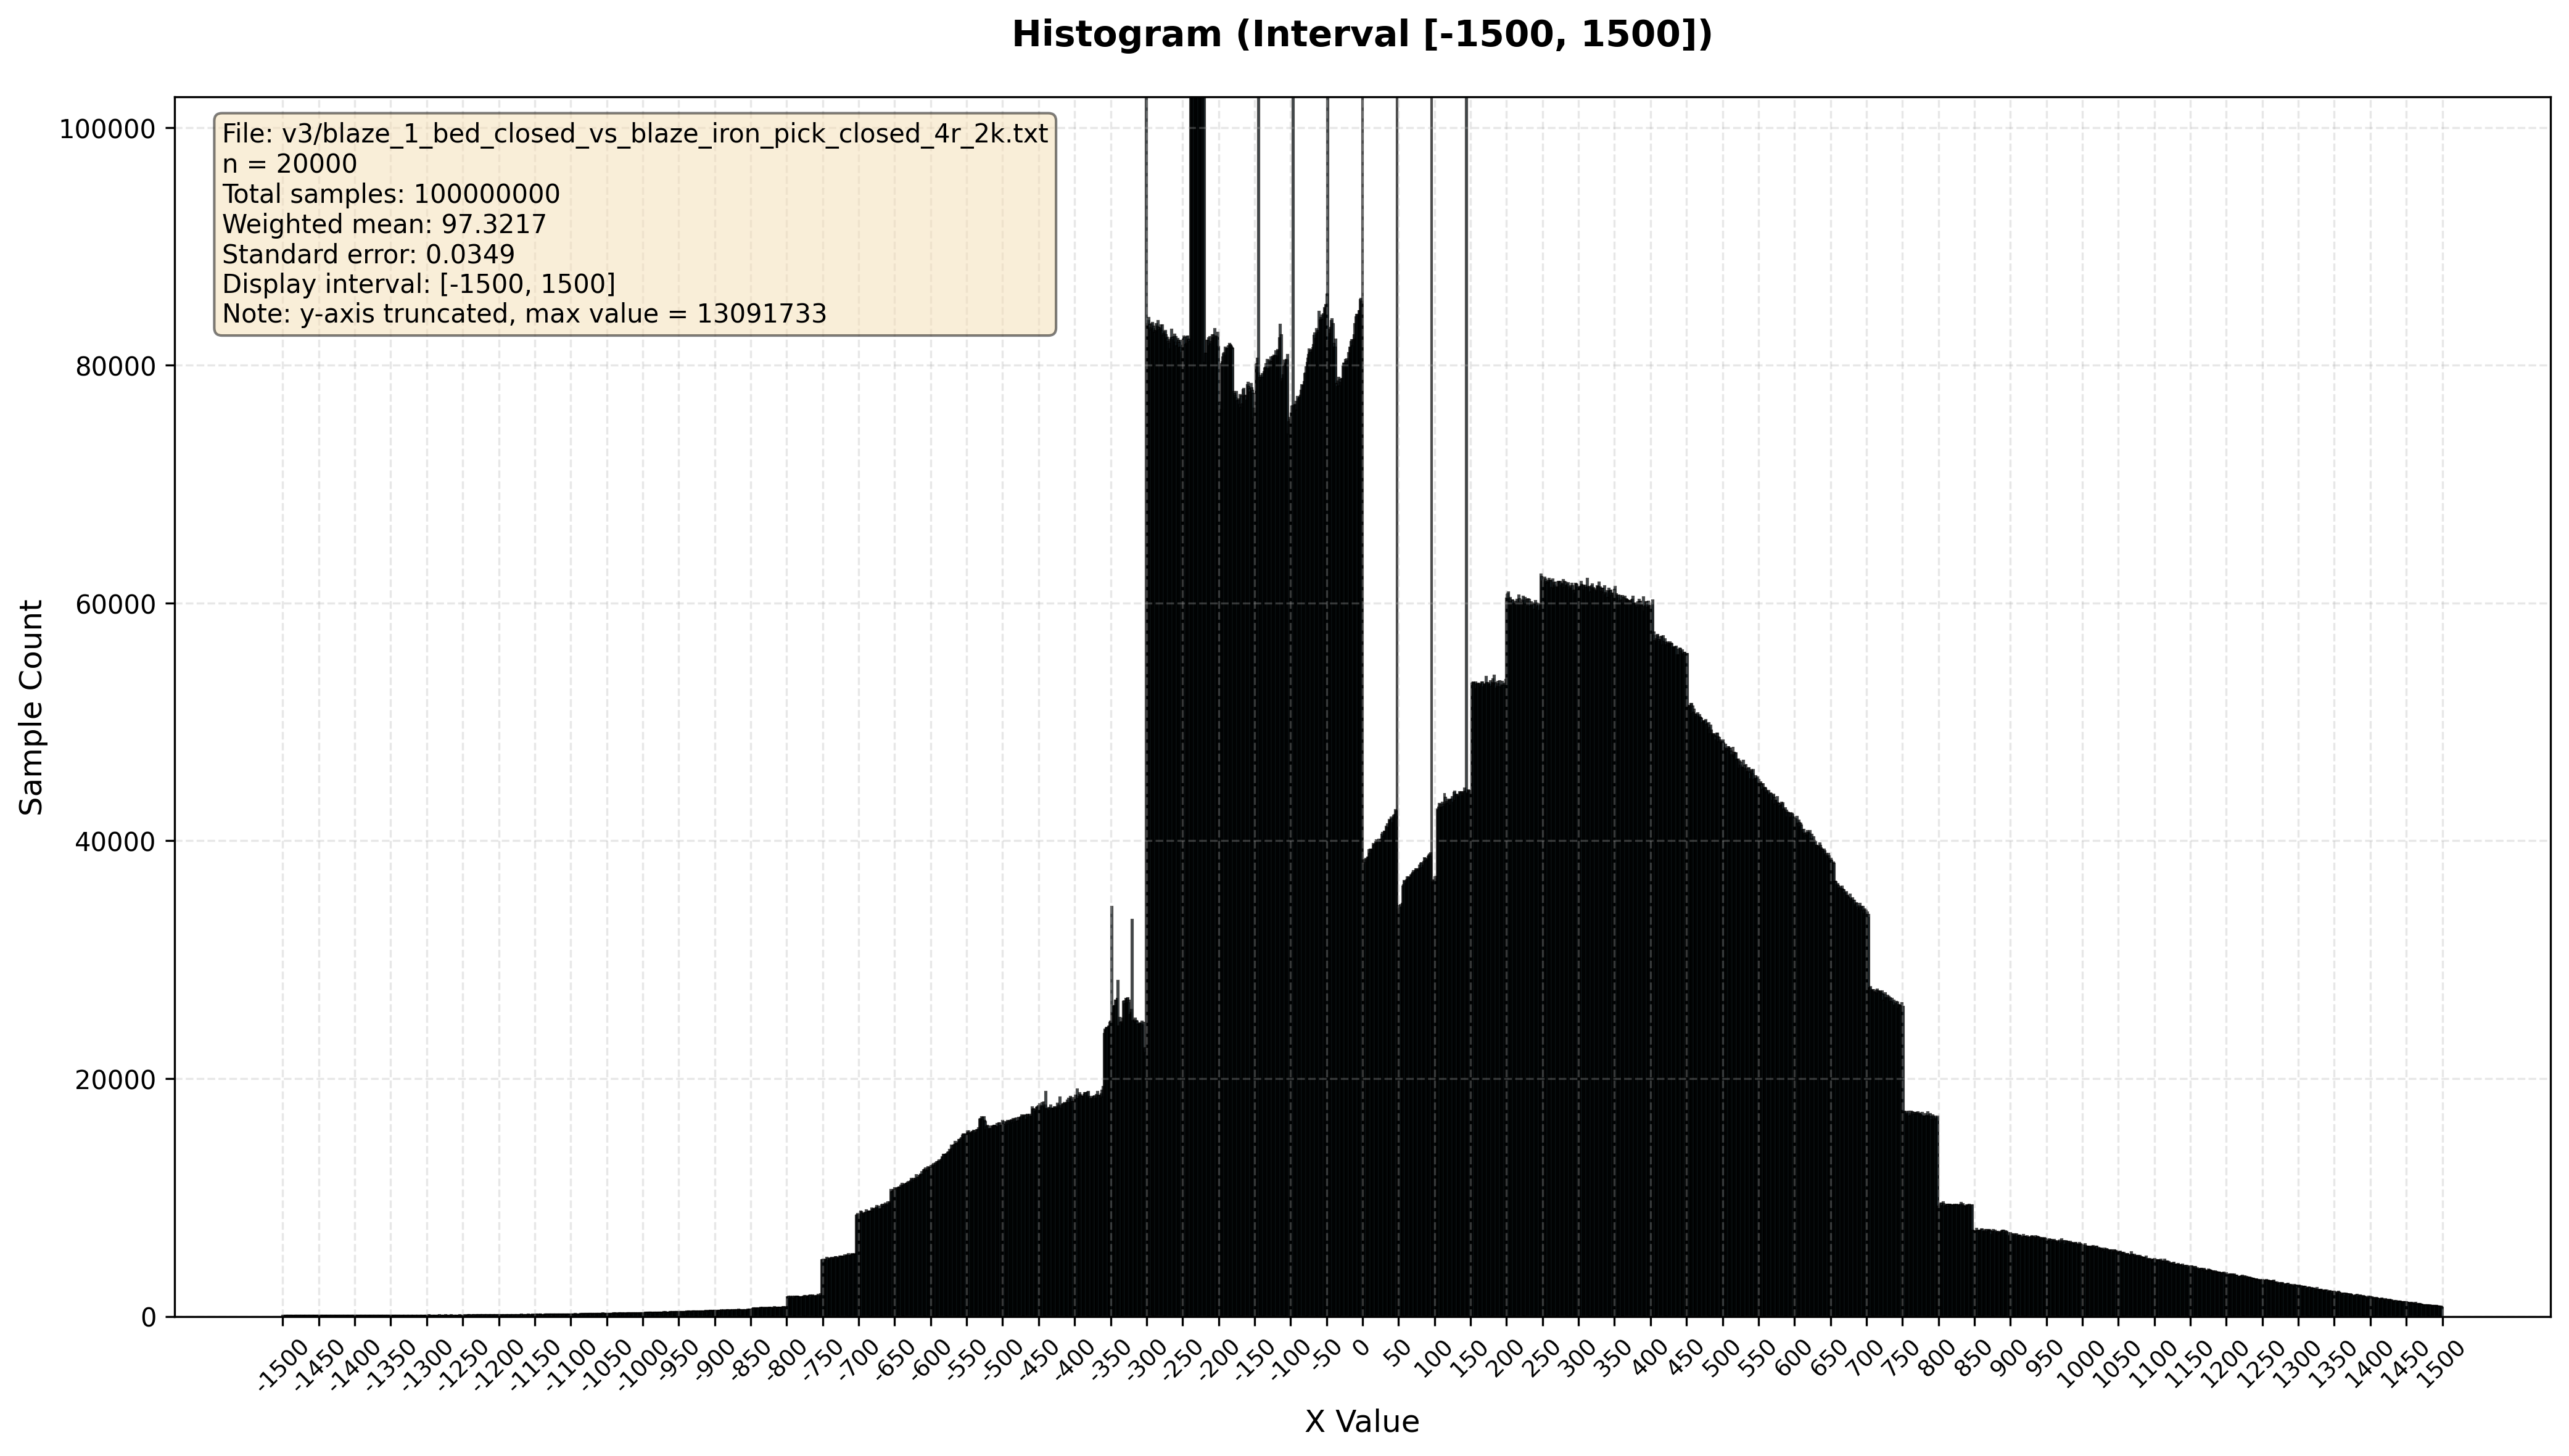This screenshot has height=1456, width=2569.
Task: Click the -750 x-axis tick label
Action: [x=823, y=1360]
